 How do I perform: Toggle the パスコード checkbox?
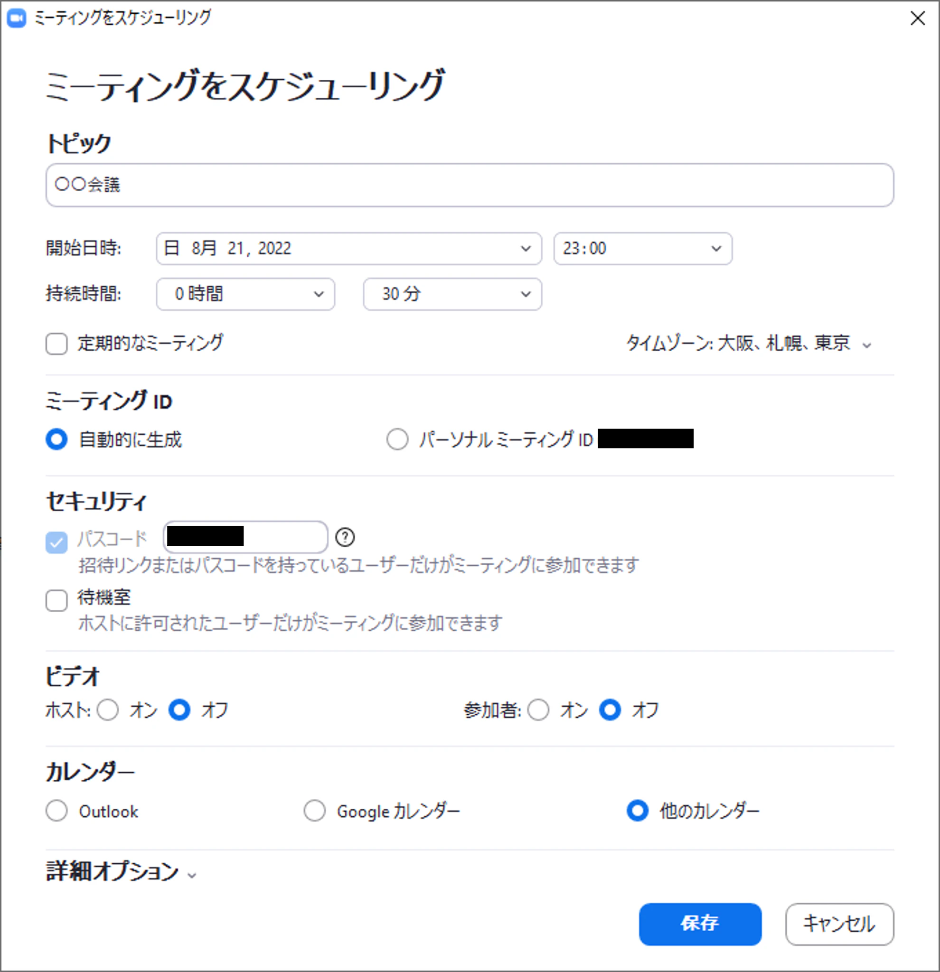56,542
